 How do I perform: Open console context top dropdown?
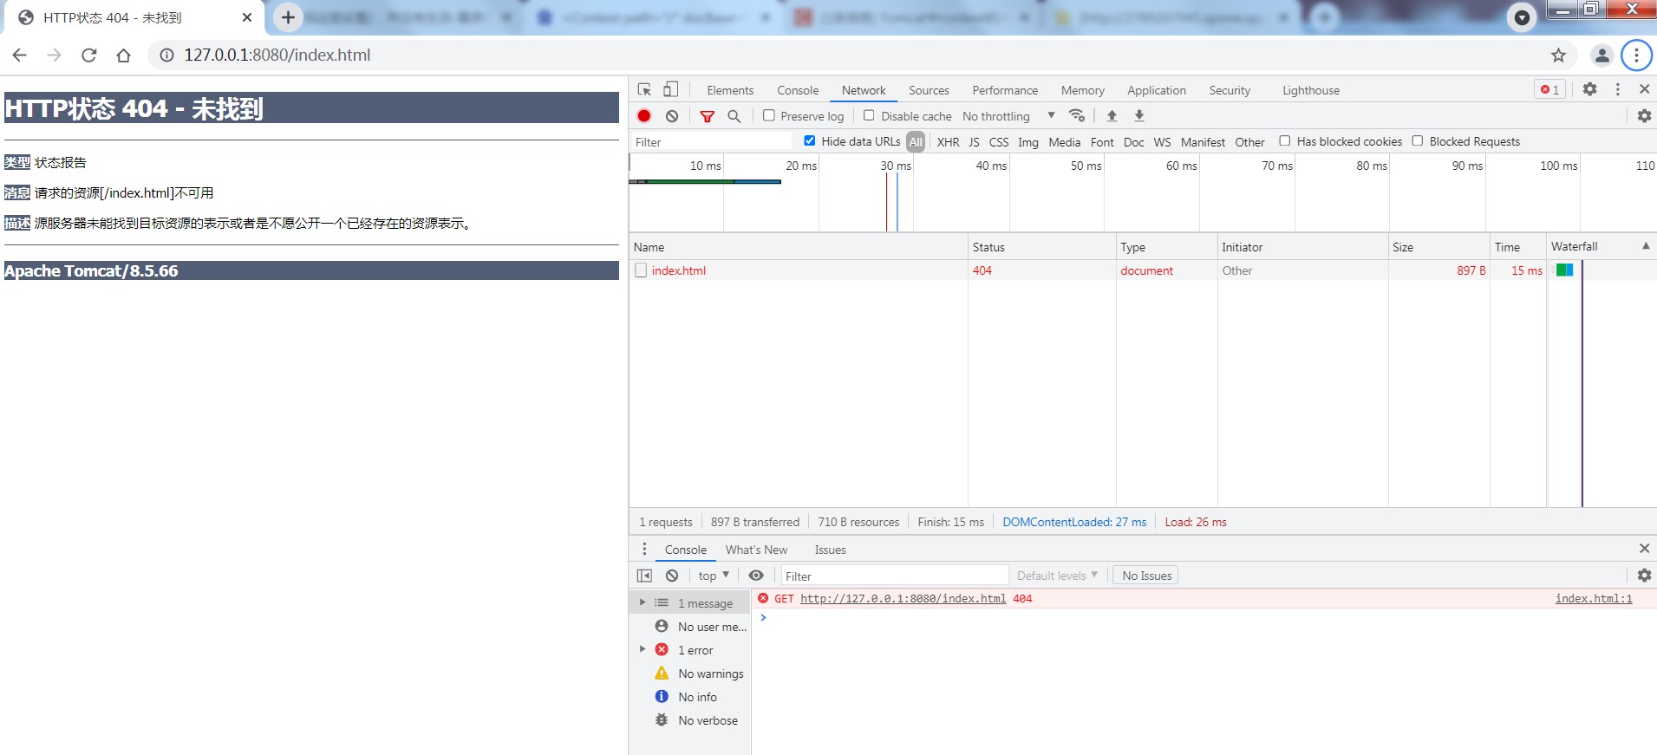tap(714, 576)
